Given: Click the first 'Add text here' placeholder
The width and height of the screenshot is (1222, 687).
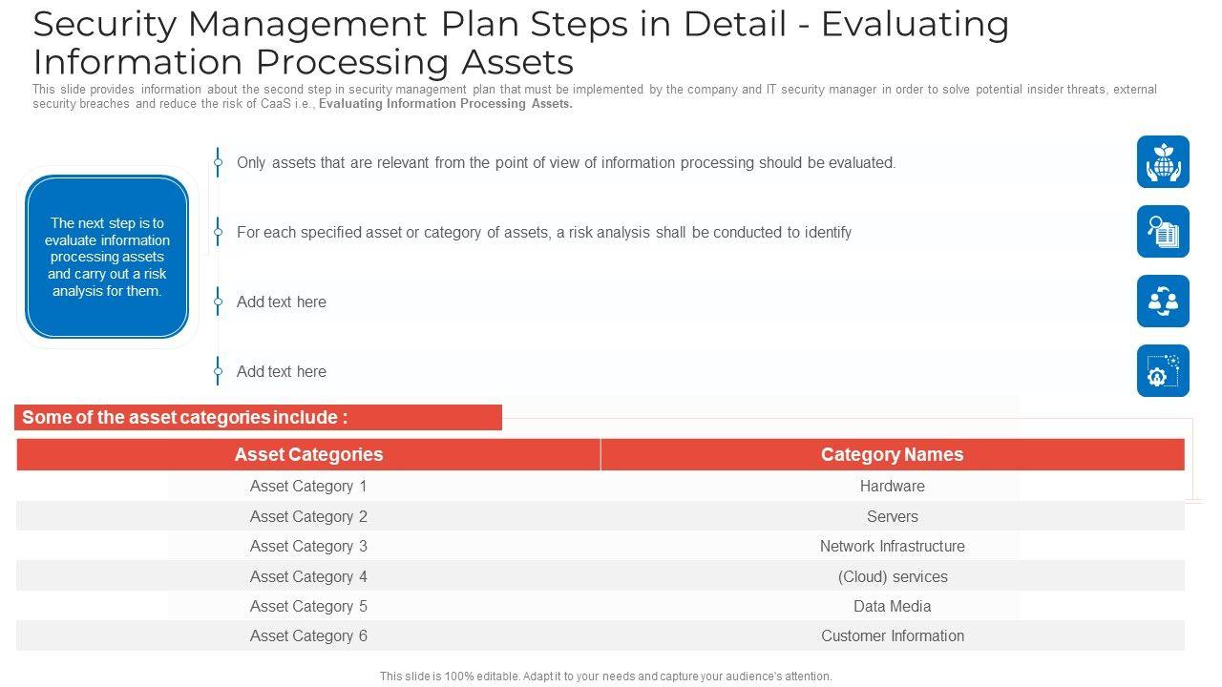Looking at the screenshot, I should click(x=282, y=302).
